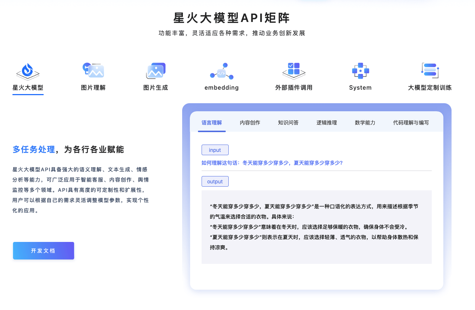475x310 pixels.
Task: Switch to the 数学能力 tab
Action: click(x=365, y=123)
